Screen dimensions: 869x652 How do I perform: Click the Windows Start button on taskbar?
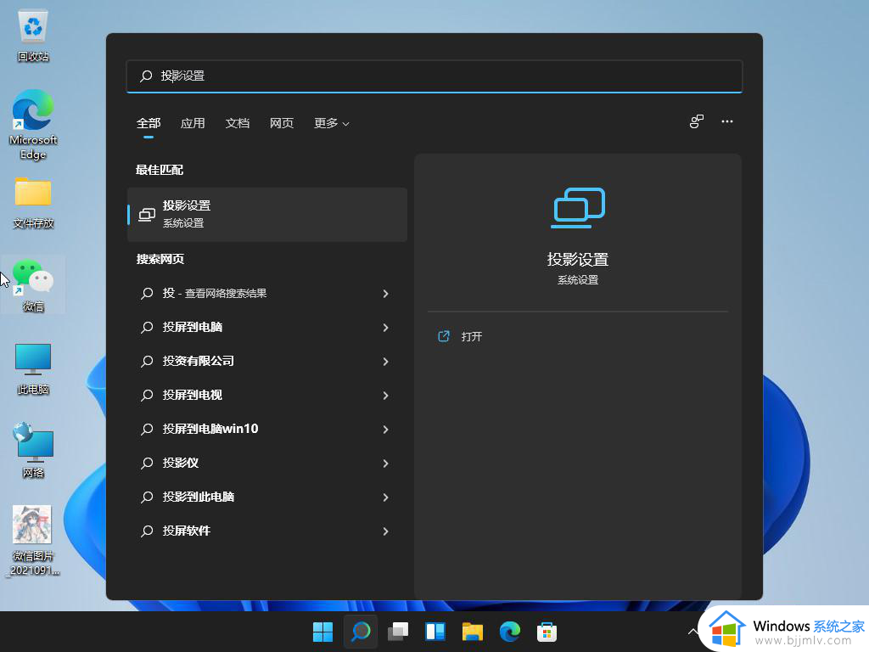click(x=322, y=632)
